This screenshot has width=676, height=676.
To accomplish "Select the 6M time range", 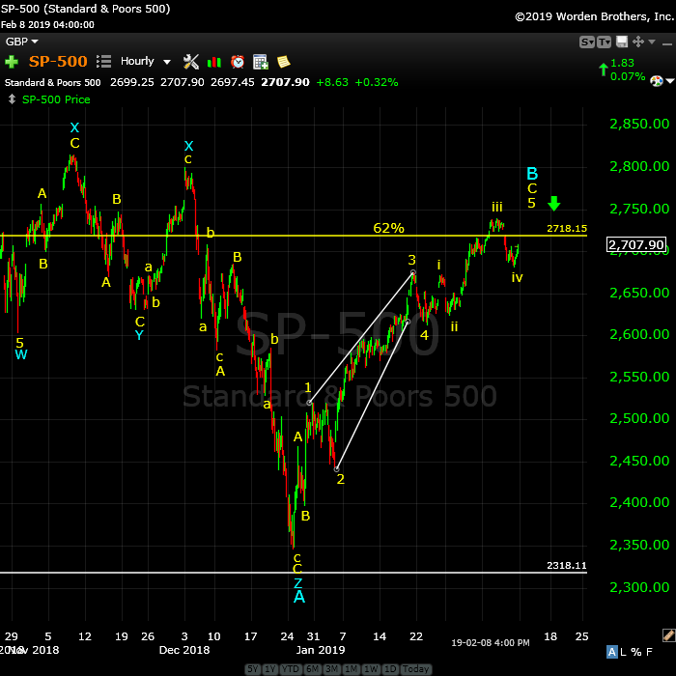I will pyautogui.click(x=313, y=668).
